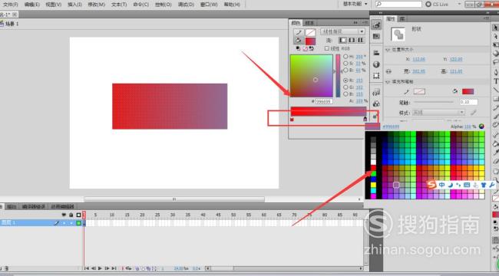Open the linear gradient type dropdown
Image resolution: width=499 pixels, height=276 pixels.
[342, 31]
